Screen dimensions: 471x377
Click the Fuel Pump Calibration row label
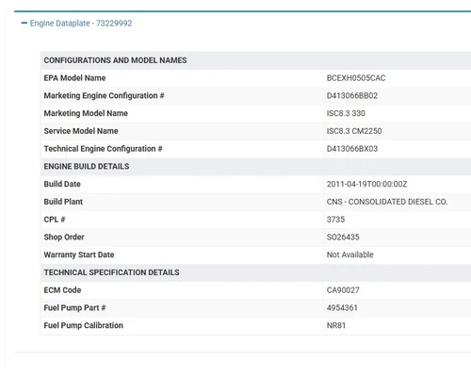[83, 325]
